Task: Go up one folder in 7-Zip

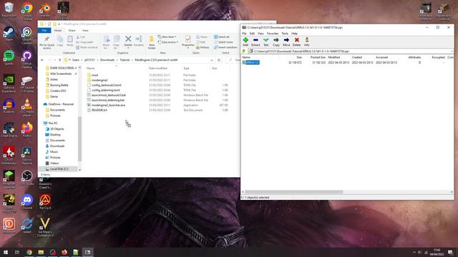Action: 243,51
